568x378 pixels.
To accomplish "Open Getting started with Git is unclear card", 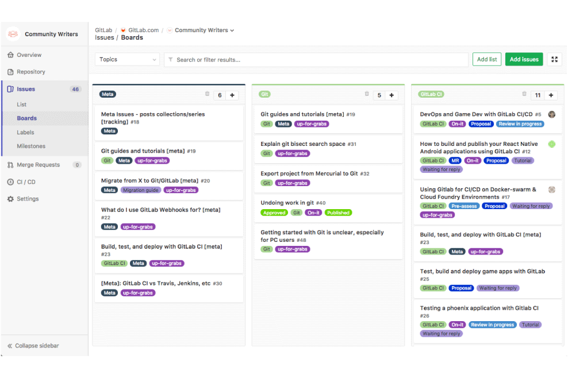I will pyautogui.click(x=322, y=236).
